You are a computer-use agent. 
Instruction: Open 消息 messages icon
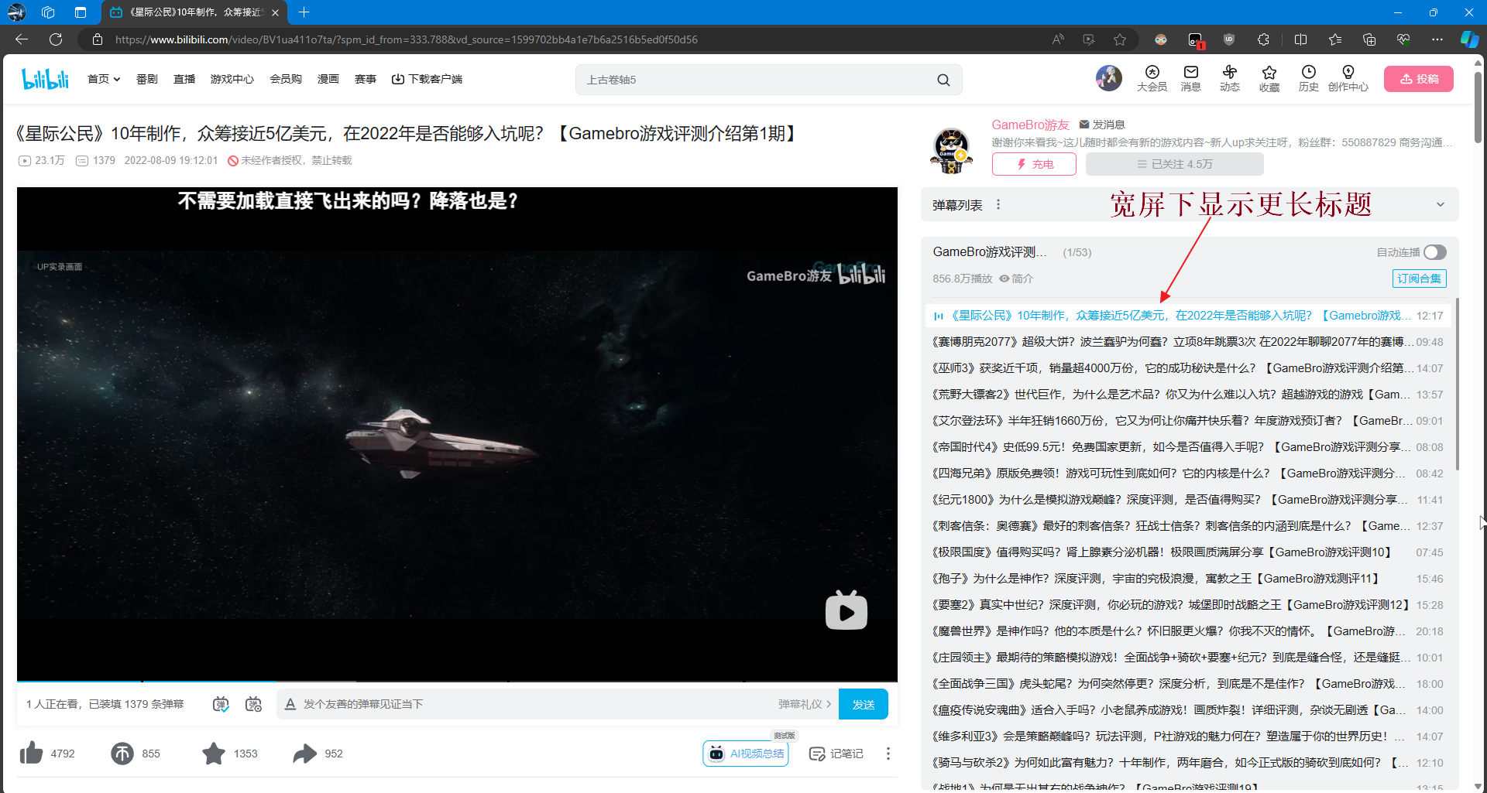tap(1191, 78)
